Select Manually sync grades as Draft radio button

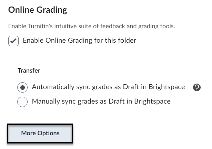(x=22, y=102)
